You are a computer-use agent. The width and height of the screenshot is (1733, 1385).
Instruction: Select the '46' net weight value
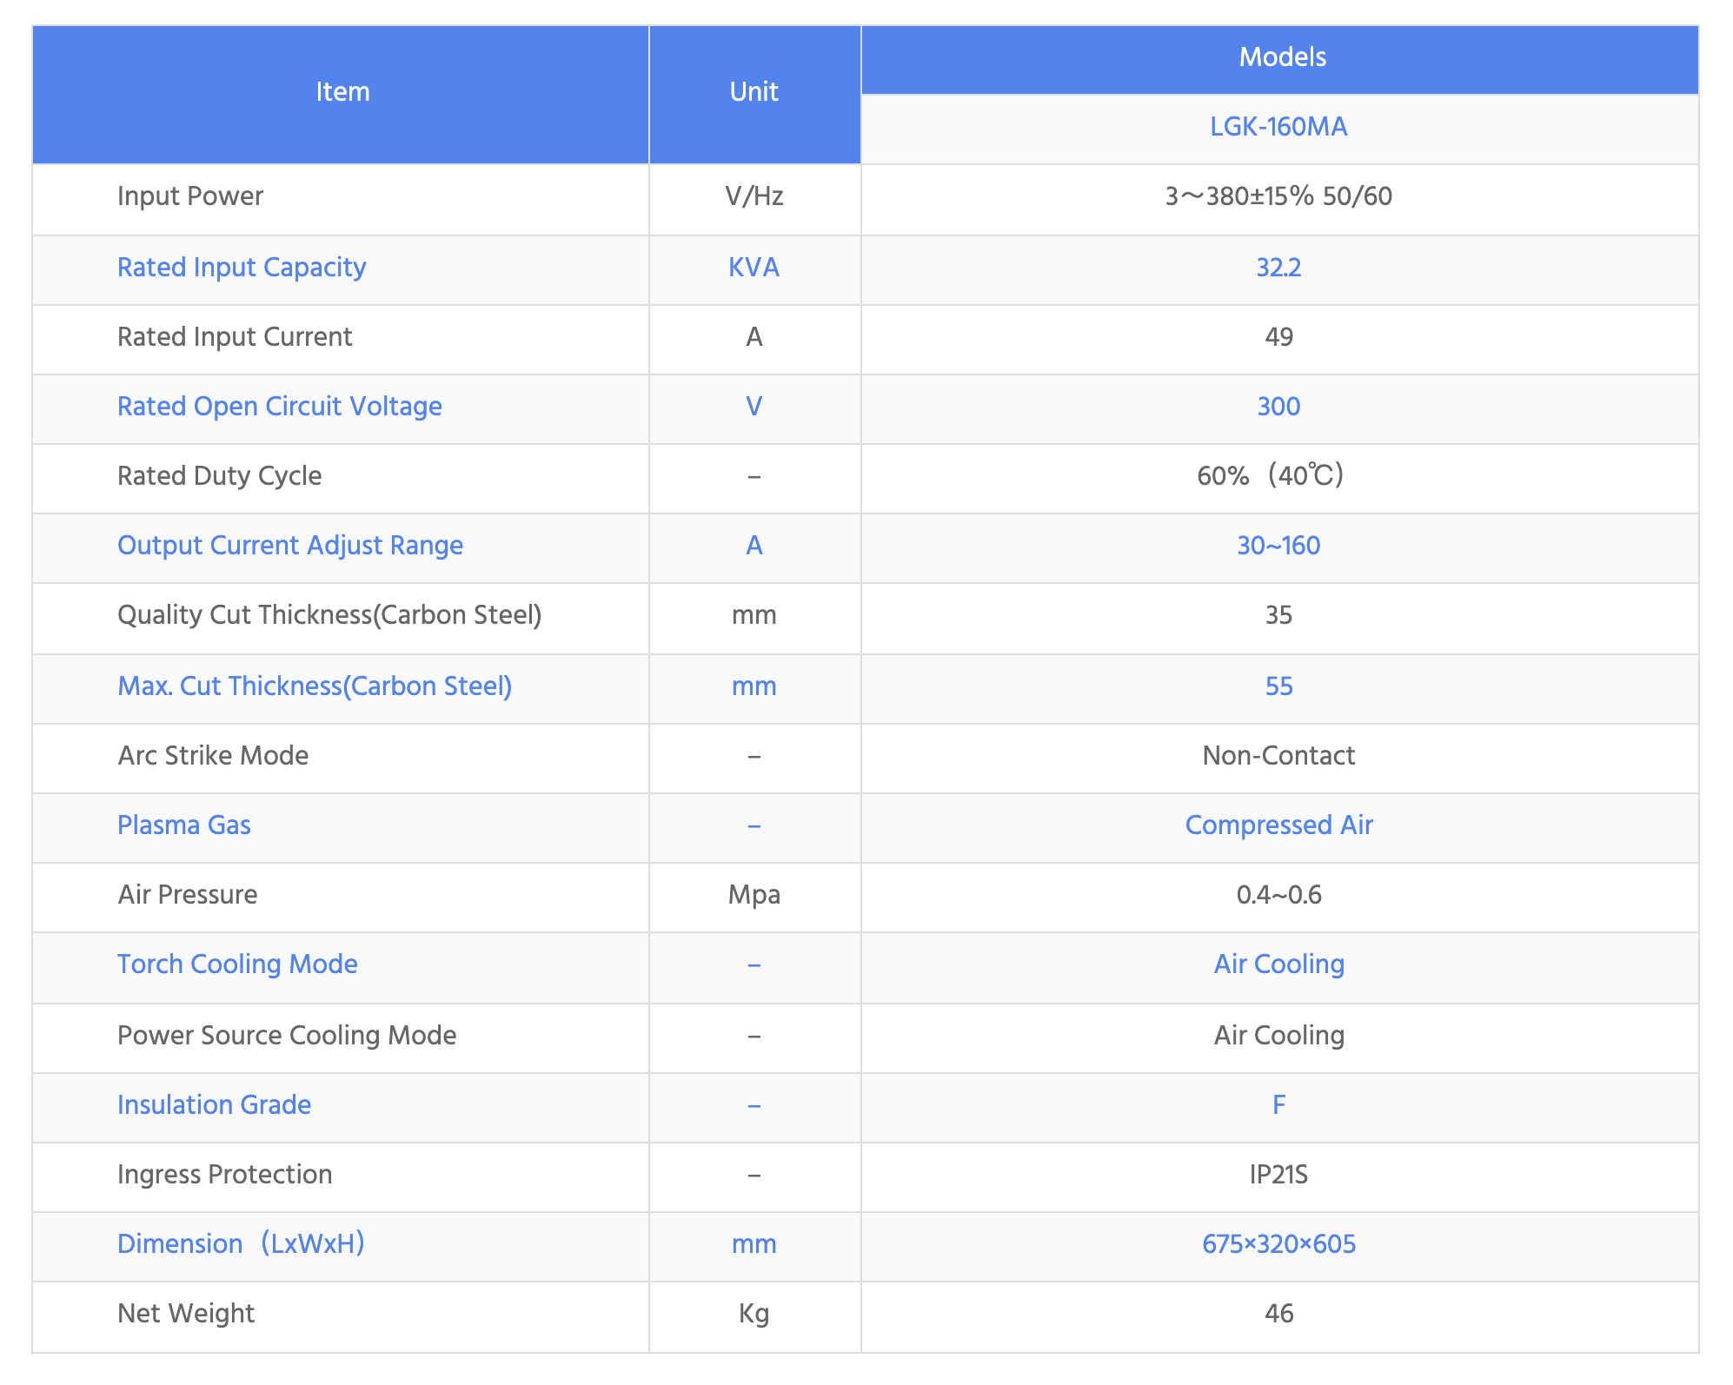click(x=1278, y=1314)
